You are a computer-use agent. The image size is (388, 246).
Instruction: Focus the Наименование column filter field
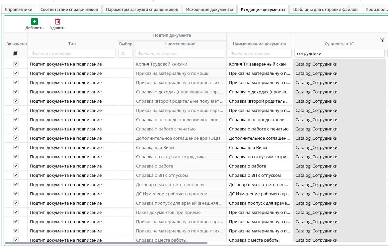(180, 53)
